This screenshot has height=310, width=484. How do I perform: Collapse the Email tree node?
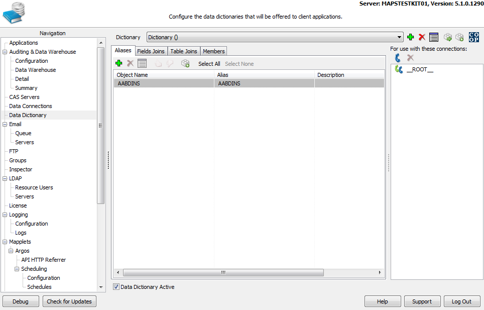pyautogui.click(x=5, y=124)
